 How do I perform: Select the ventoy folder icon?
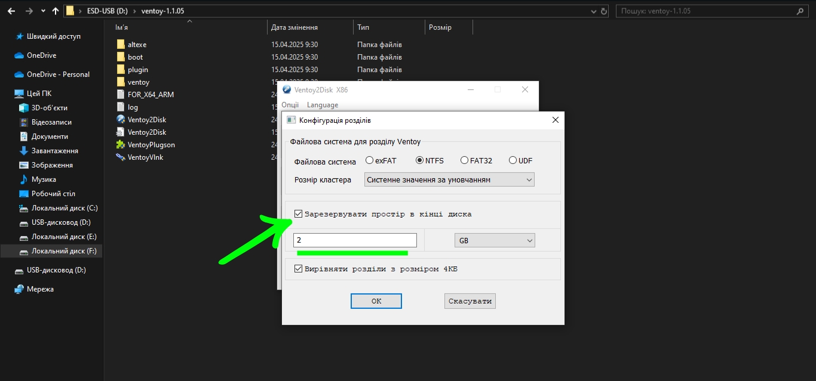click(x=121, y=82)
